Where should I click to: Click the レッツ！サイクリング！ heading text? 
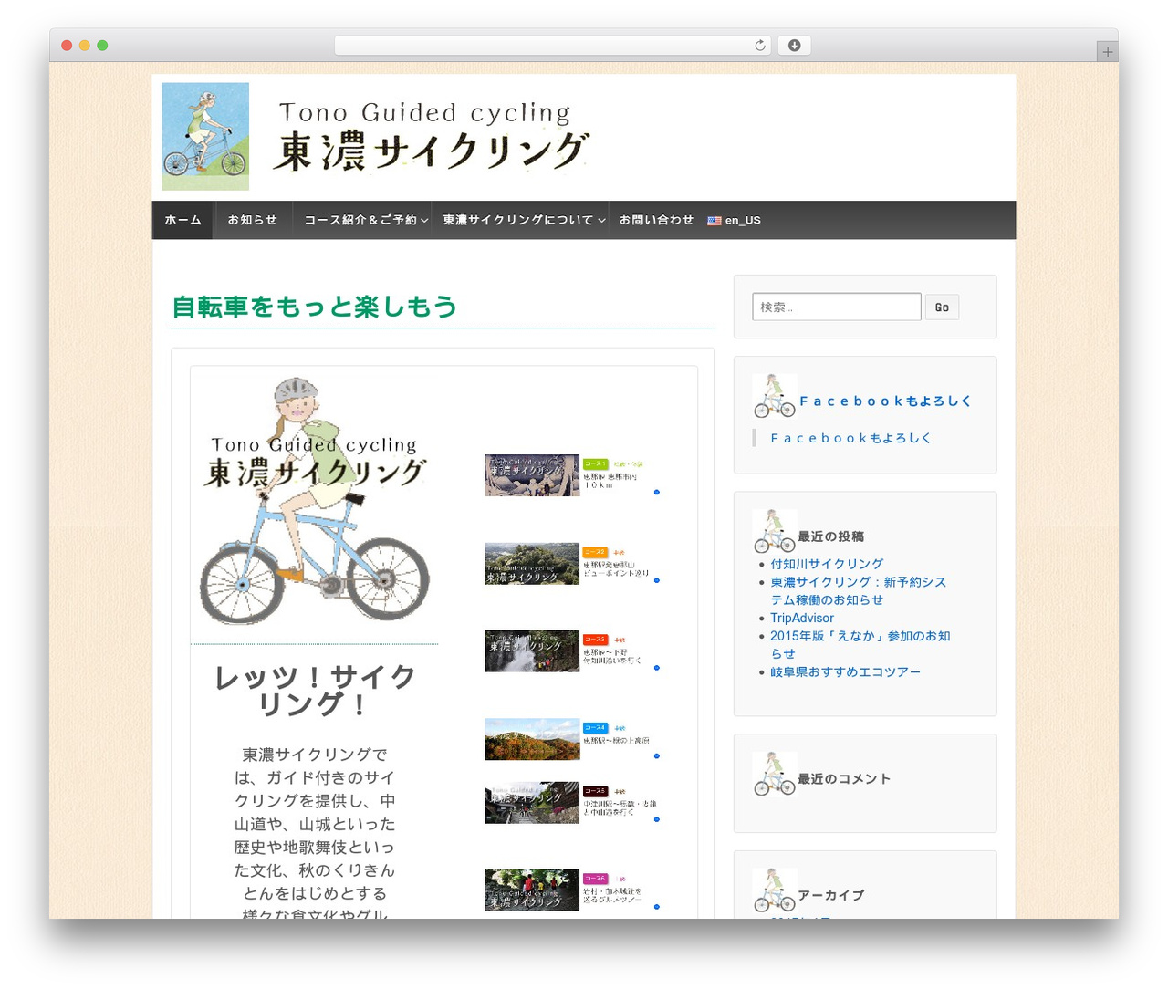[x=315, y=690]
